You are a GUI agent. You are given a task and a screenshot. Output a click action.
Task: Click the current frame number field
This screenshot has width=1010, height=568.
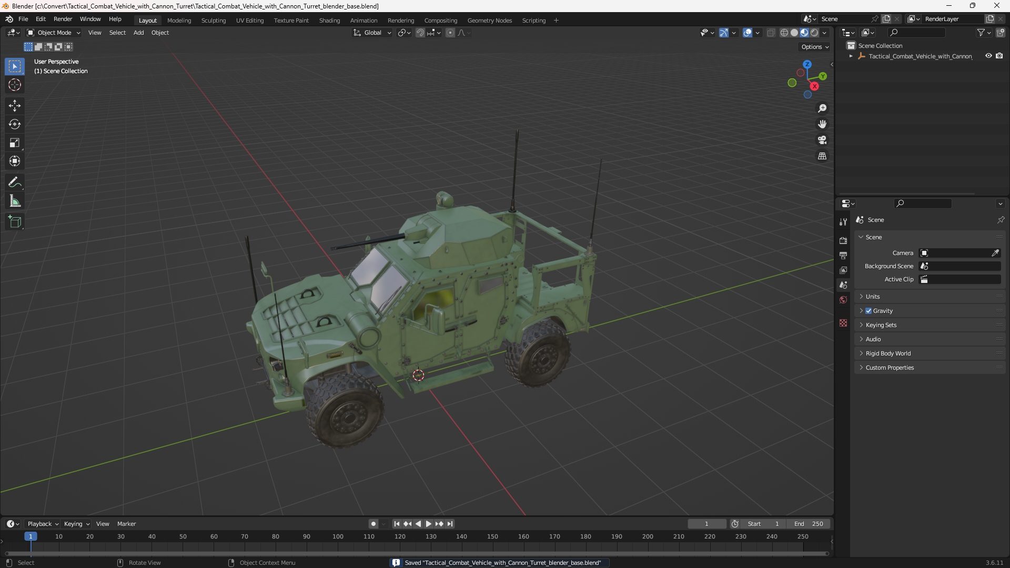[706, 524]
